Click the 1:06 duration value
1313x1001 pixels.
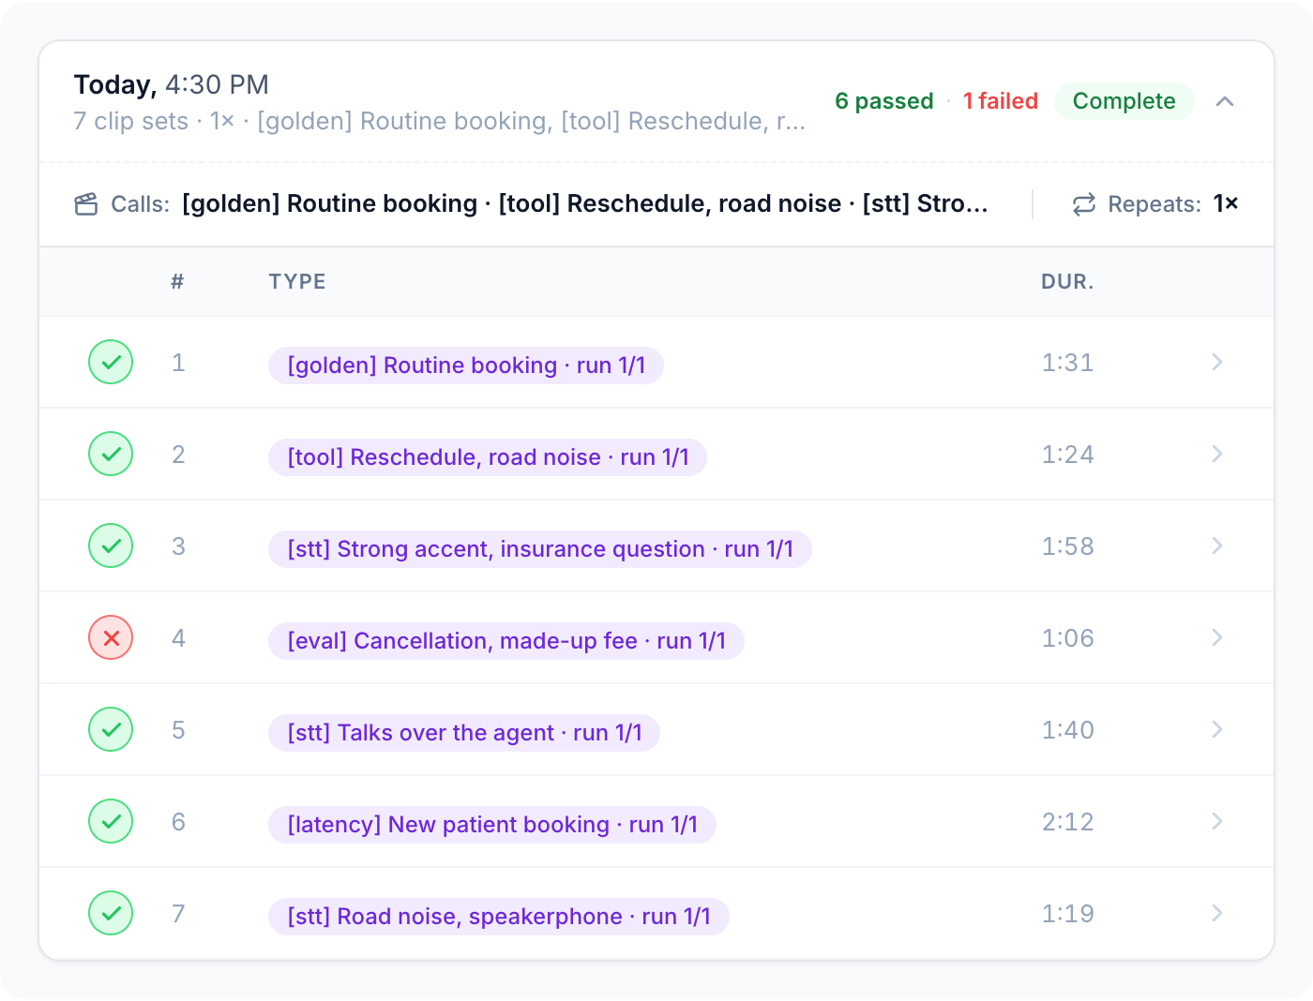click(x=1068, y=638)
